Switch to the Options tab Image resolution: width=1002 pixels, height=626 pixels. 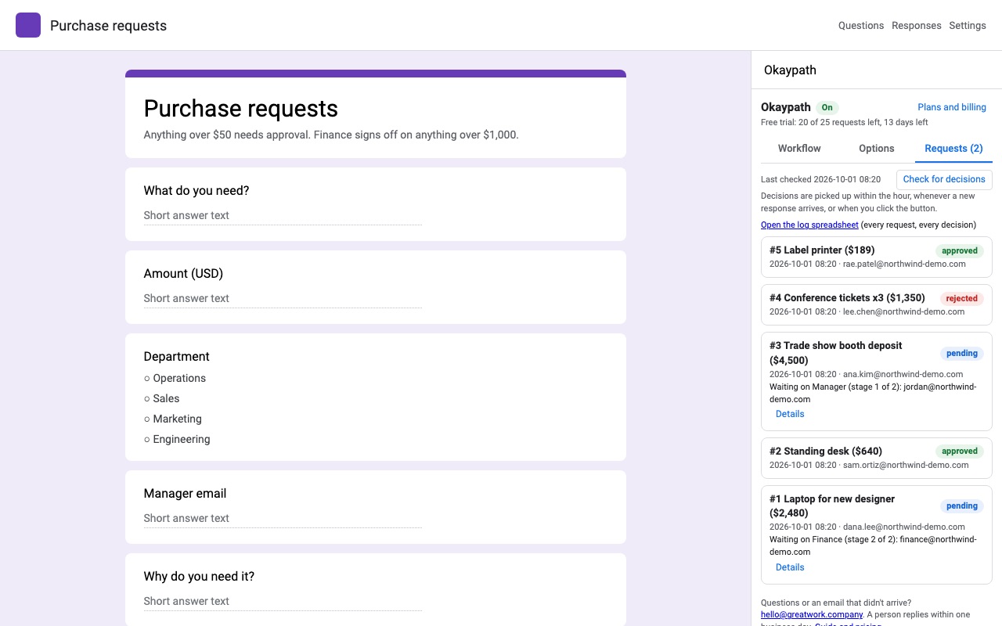pos(877,148)
